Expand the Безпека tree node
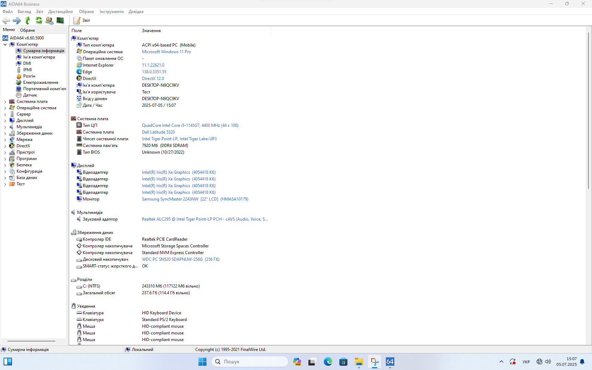Image resolution: width=592 pixels, height=370 pixels. click(5, 165)
